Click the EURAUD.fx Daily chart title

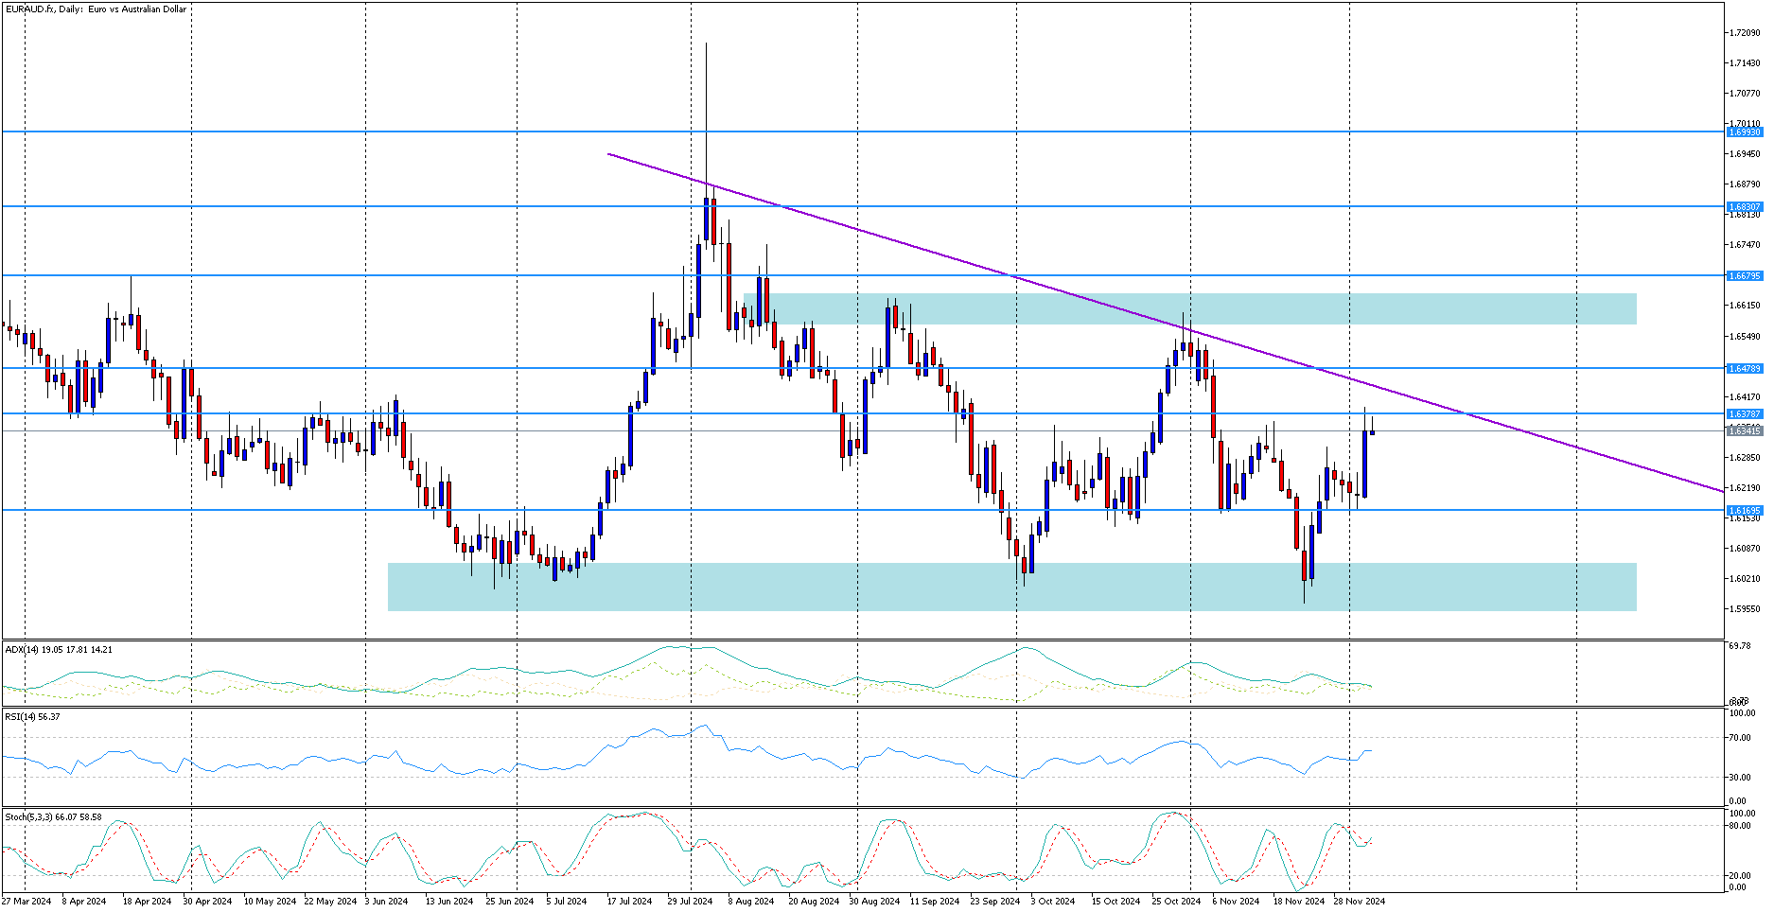[x=96, y=9]
